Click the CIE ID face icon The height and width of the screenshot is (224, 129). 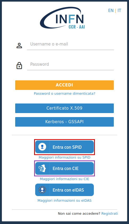point(42,168)
